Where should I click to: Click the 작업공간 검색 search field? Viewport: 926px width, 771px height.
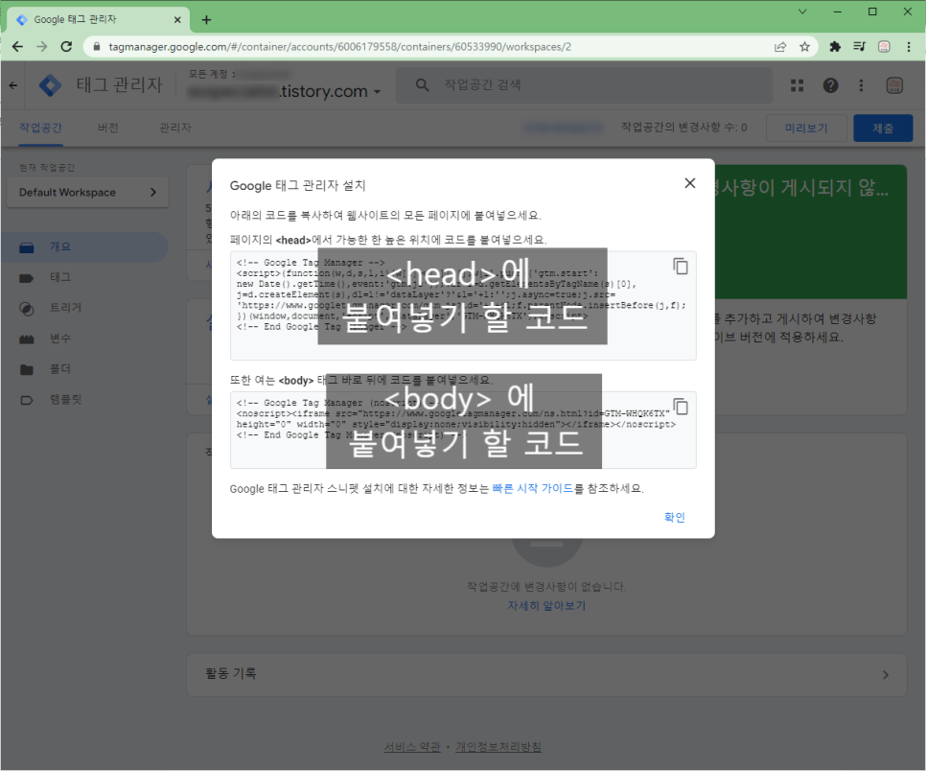584,85
